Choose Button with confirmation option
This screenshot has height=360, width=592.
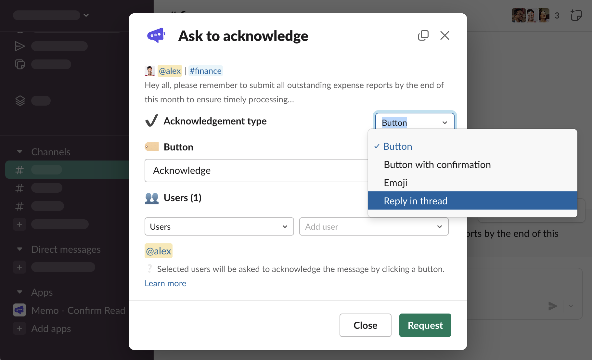click(x=437, y=165)
